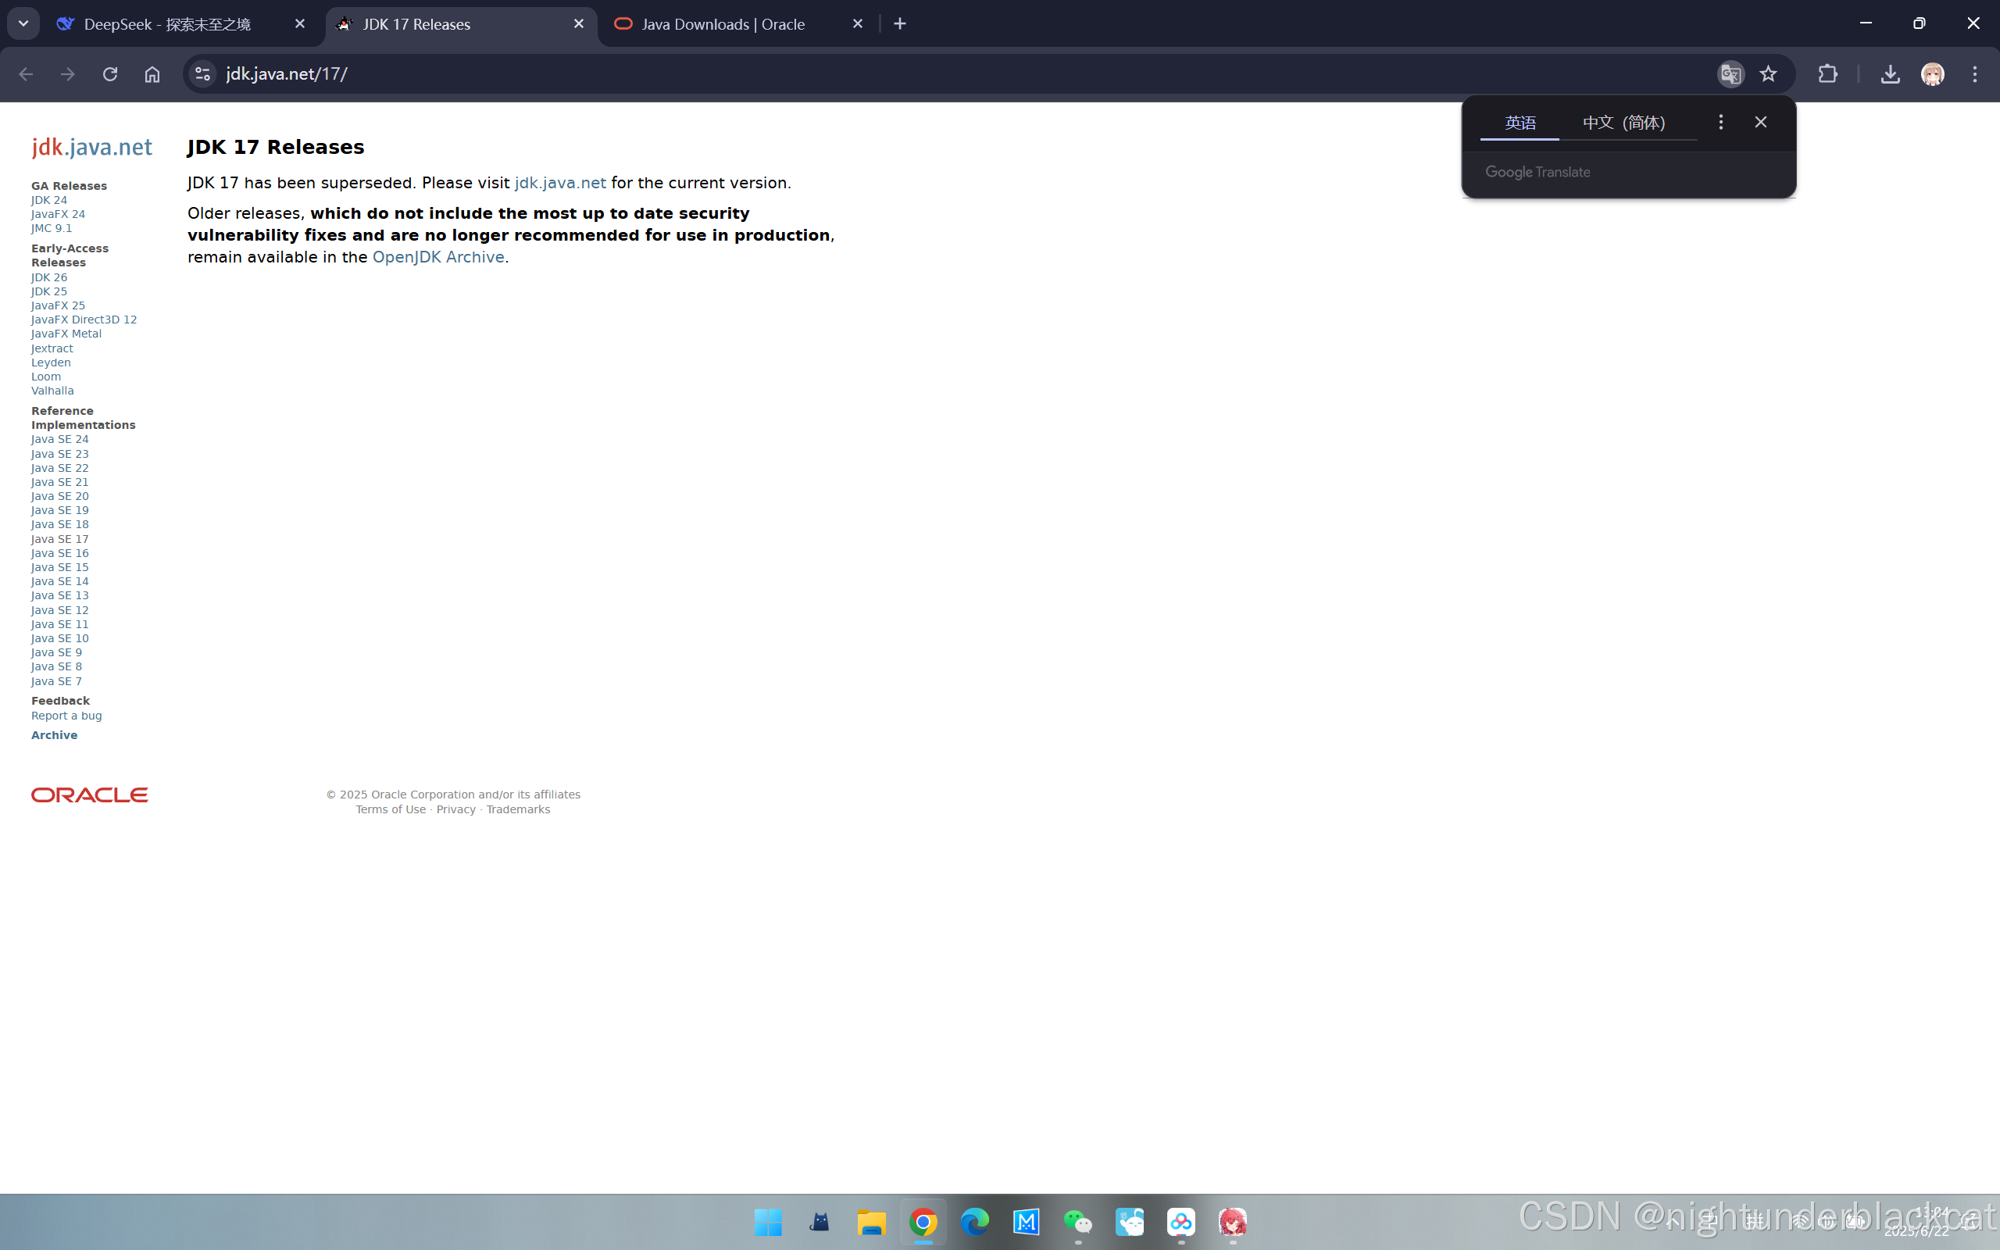Open the Downloads tray icon

(1890, 74)
